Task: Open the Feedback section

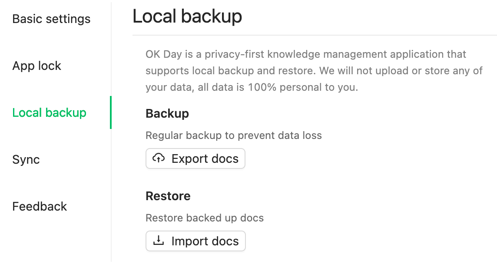Action: tap(40, 207)
